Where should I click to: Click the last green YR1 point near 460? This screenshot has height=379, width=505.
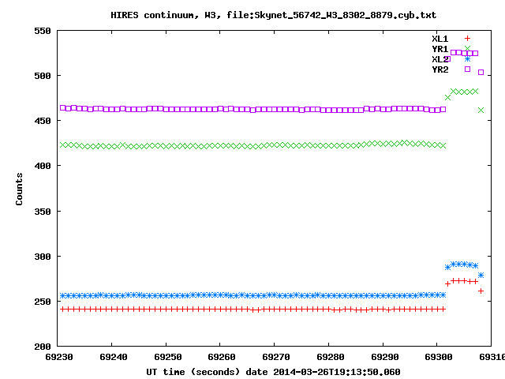[481, 111]
